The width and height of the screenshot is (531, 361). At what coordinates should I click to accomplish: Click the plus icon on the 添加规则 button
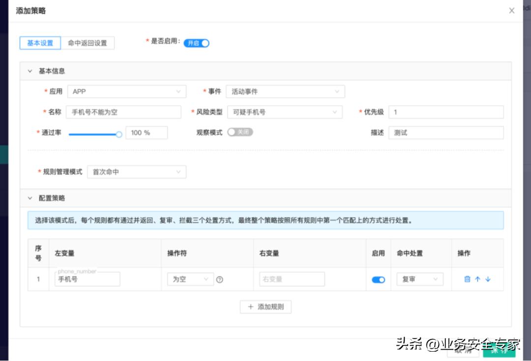pyautogui.click(x=251, y=306)
